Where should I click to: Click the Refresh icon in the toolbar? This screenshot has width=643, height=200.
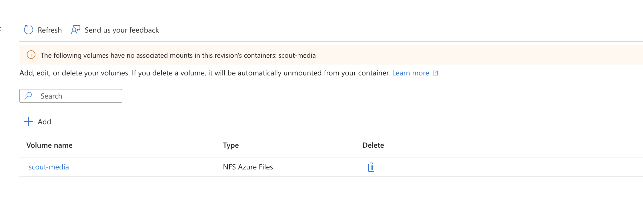[28, 30]
